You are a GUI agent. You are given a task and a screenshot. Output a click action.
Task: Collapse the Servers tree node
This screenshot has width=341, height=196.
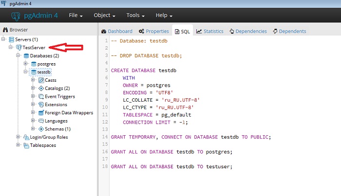click(3, 39)
